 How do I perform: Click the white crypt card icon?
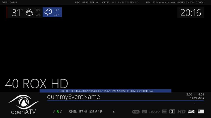(x=201, y=111)
